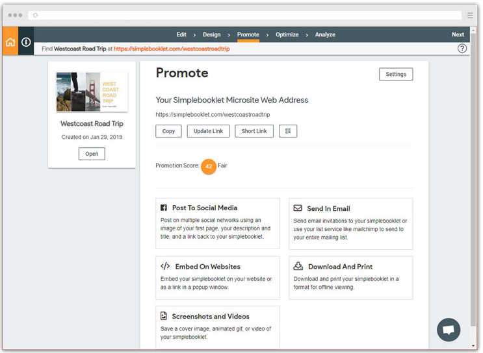The image size is (483, 353).
Task: Follow the orange simplebooklet.com/westcoastroadtrip link
Action: coord(172,49)
